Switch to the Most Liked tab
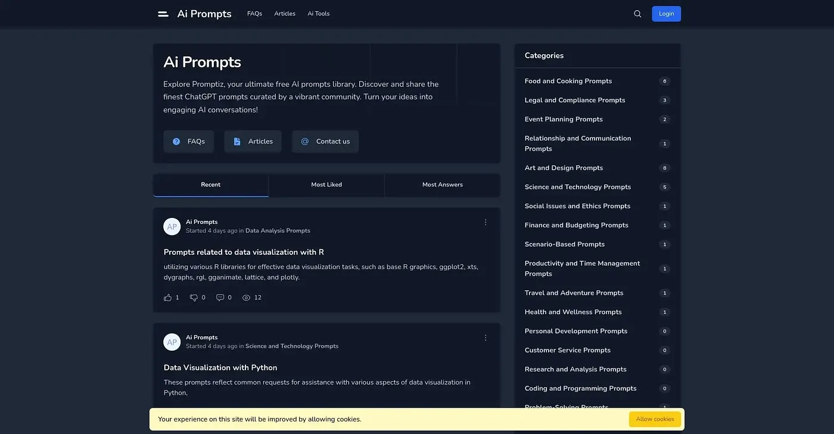 coord(326,185)
